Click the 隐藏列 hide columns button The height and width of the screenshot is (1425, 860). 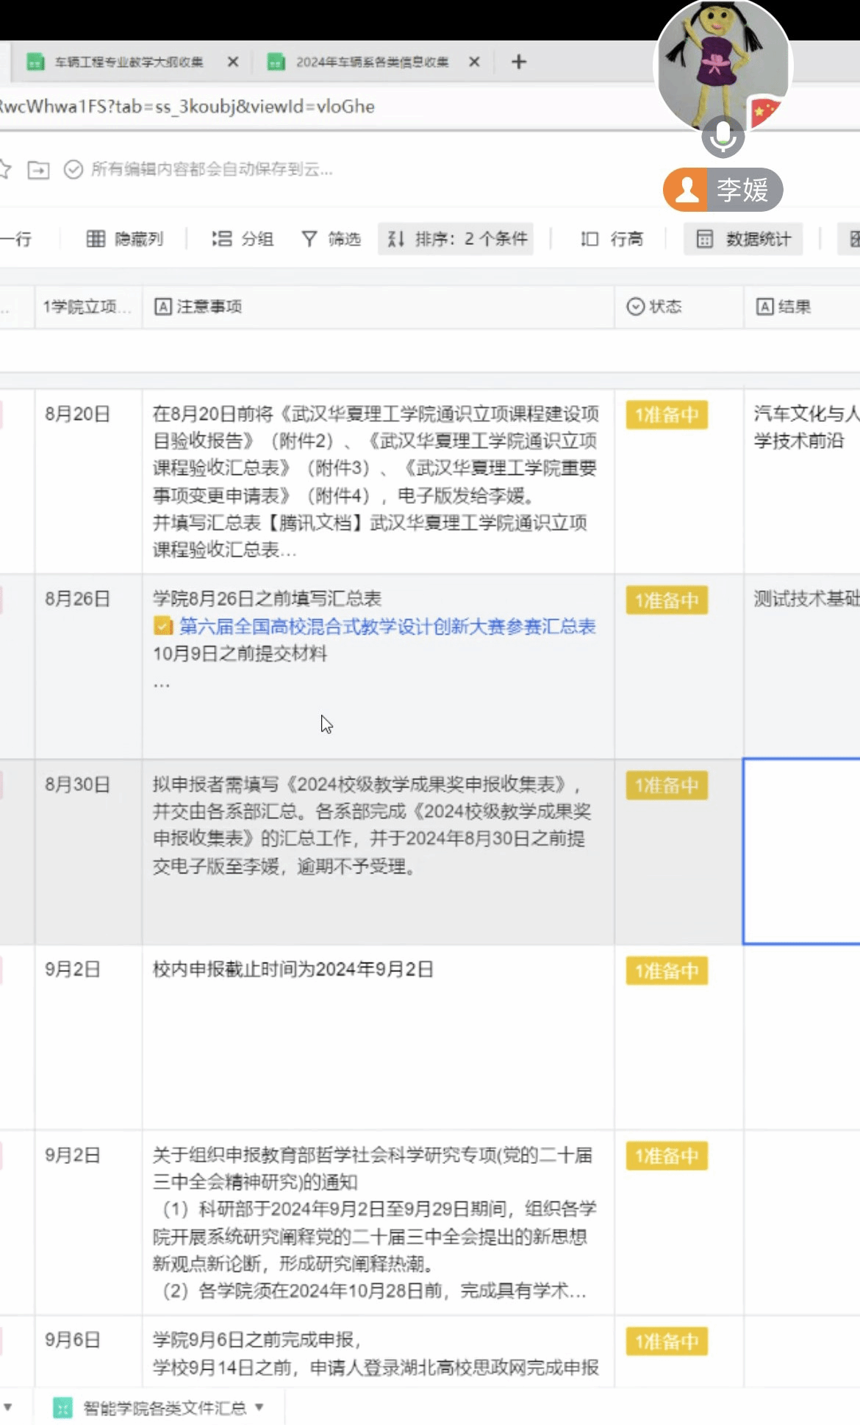(125, 239)
